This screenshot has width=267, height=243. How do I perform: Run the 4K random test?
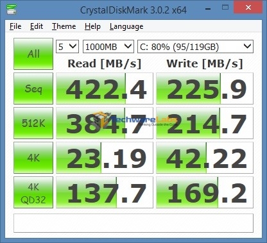click(x=33, y=158)
